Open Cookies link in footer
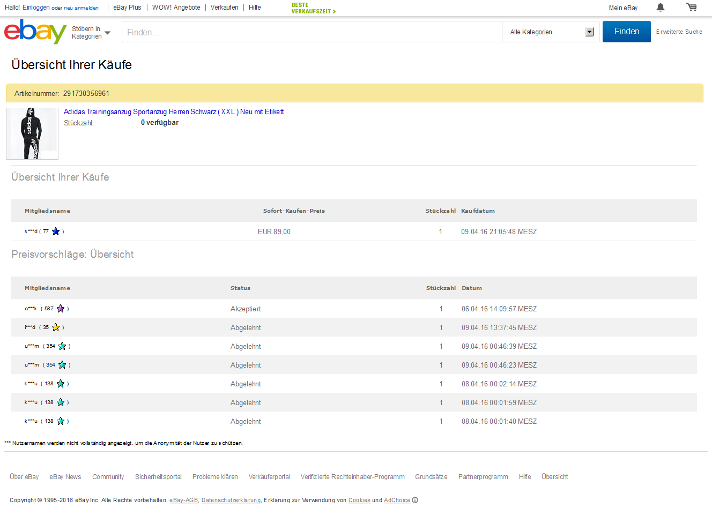712x530 pixels. pos(359,501)
